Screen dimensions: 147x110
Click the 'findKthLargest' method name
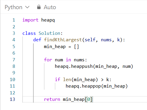click(63, 40)
